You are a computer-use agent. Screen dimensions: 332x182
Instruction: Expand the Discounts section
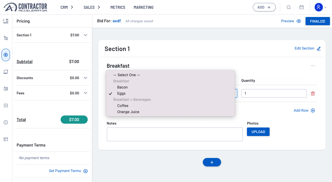86,78
